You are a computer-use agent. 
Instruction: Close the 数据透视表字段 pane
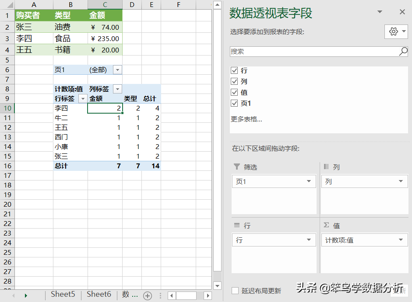(x=402, y=12)
